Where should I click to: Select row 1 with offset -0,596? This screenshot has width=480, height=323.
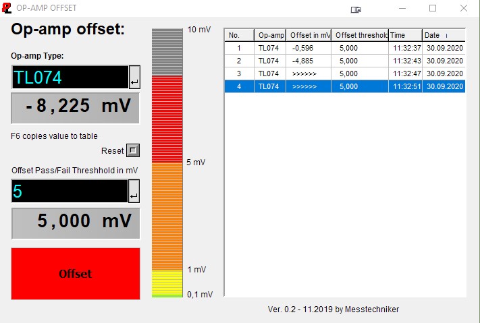coord(345,48)
